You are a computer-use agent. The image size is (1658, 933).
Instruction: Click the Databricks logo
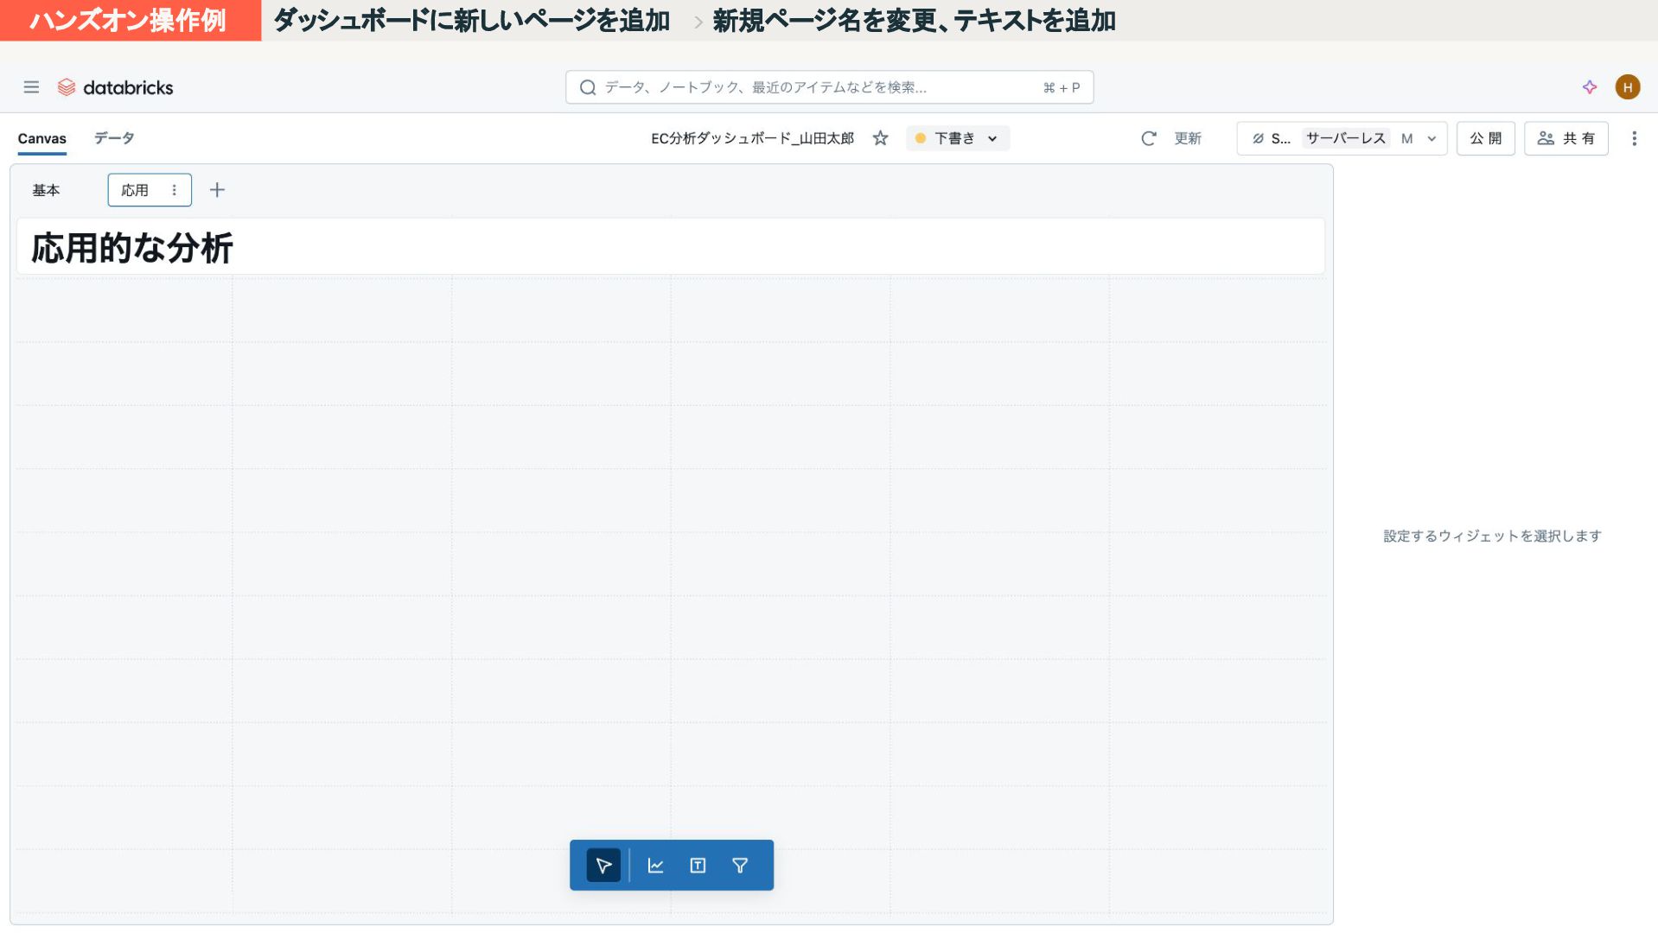click(x=115, y=87)
